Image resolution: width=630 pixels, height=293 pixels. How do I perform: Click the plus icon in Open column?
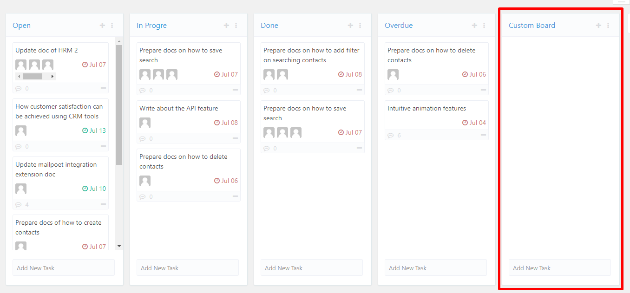tap(102, 26)
